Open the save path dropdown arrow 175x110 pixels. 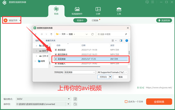tap(68, 104)
